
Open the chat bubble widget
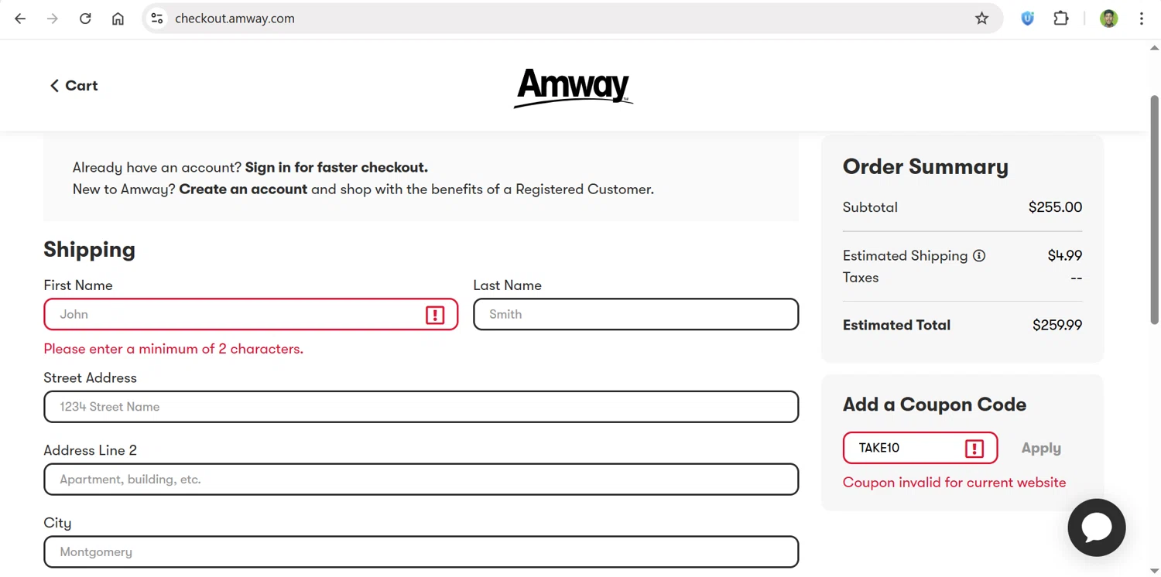tap(1097, 527)
